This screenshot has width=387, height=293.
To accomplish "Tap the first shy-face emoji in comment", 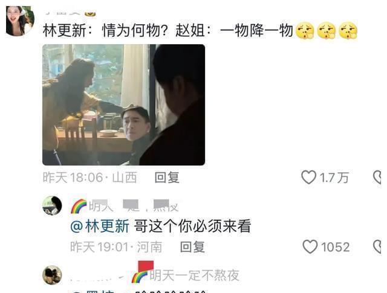I will (305, 31).
